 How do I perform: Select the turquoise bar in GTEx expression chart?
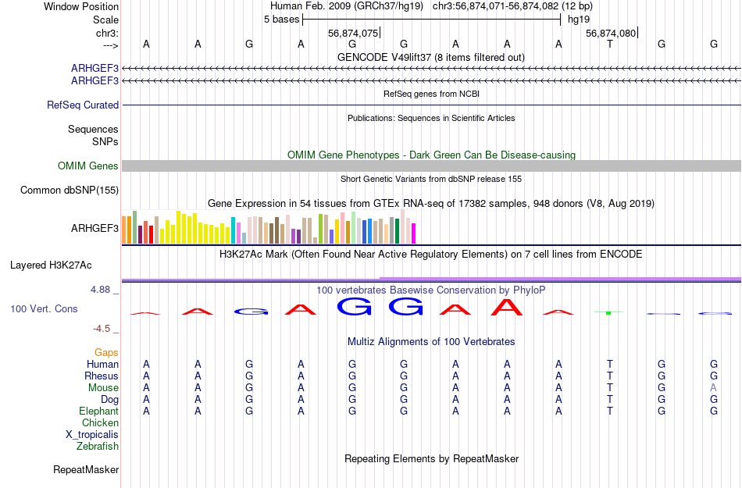tap(234, 230)
